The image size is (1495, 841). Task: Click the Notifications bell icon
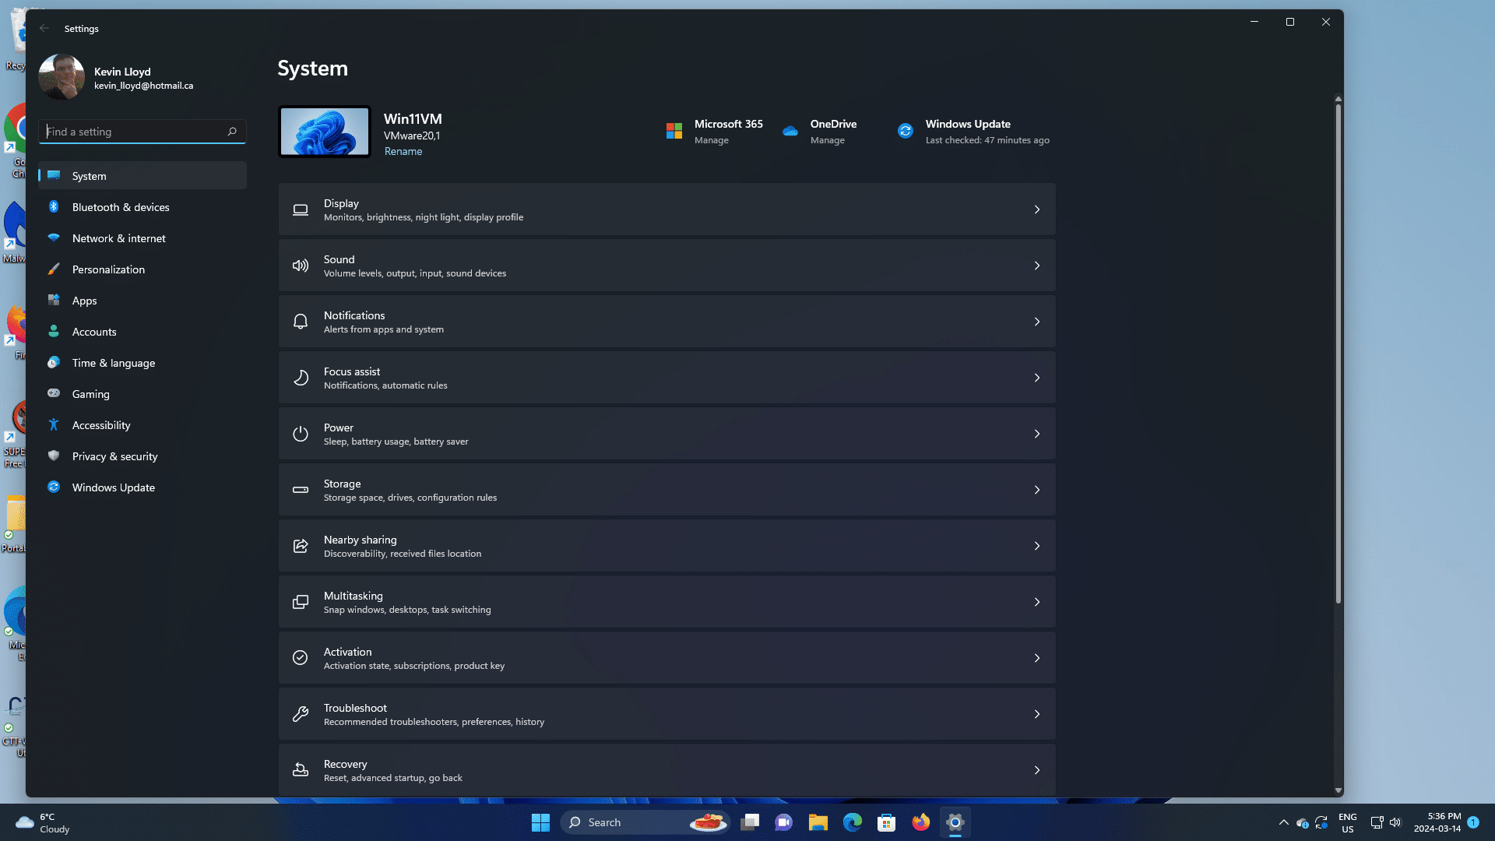301,322
